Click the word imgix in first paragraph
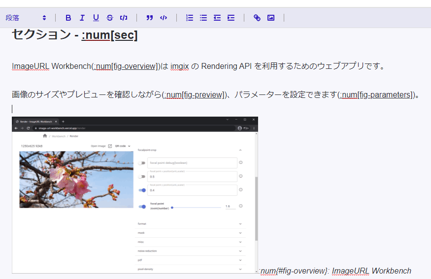 [179, 66]
